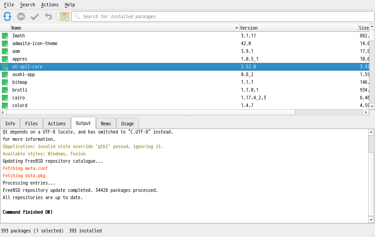Click the magnifier icon in search field
This screenshot has height=237, width=375.
pos(77,16)
